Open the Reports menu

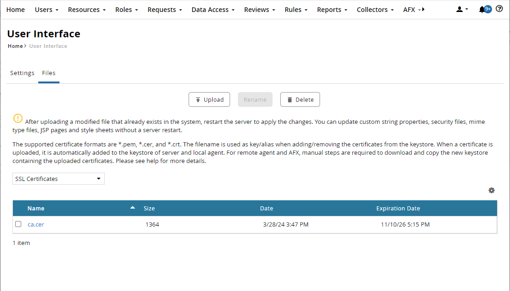point(332,10)
